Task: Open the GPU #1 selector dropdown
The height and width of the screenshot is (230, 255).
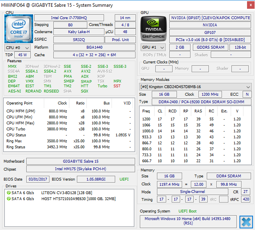Action: point(153,47)
